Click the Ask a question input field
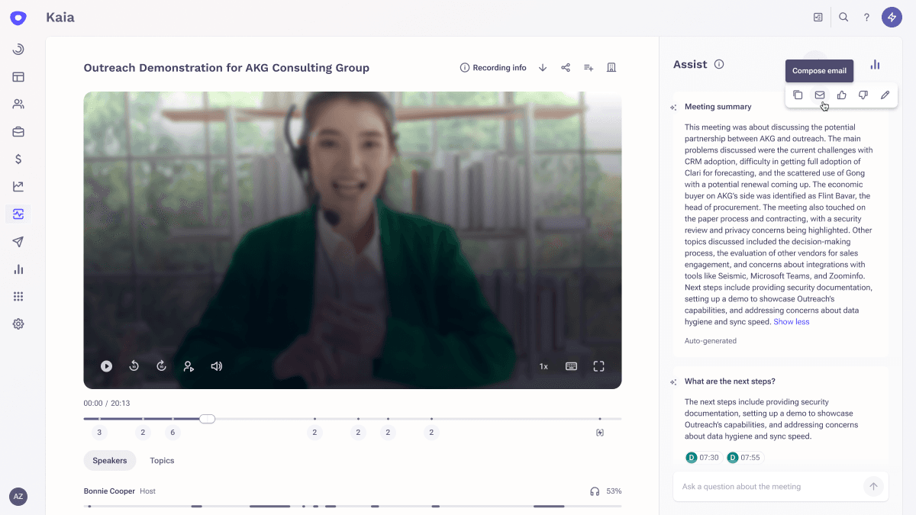 click(763, 486)
